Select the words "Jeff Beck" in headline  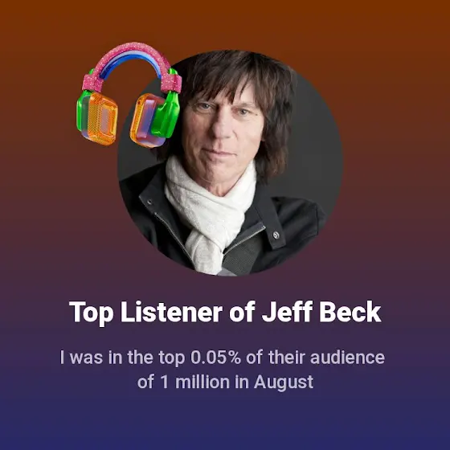click(321, 312)
